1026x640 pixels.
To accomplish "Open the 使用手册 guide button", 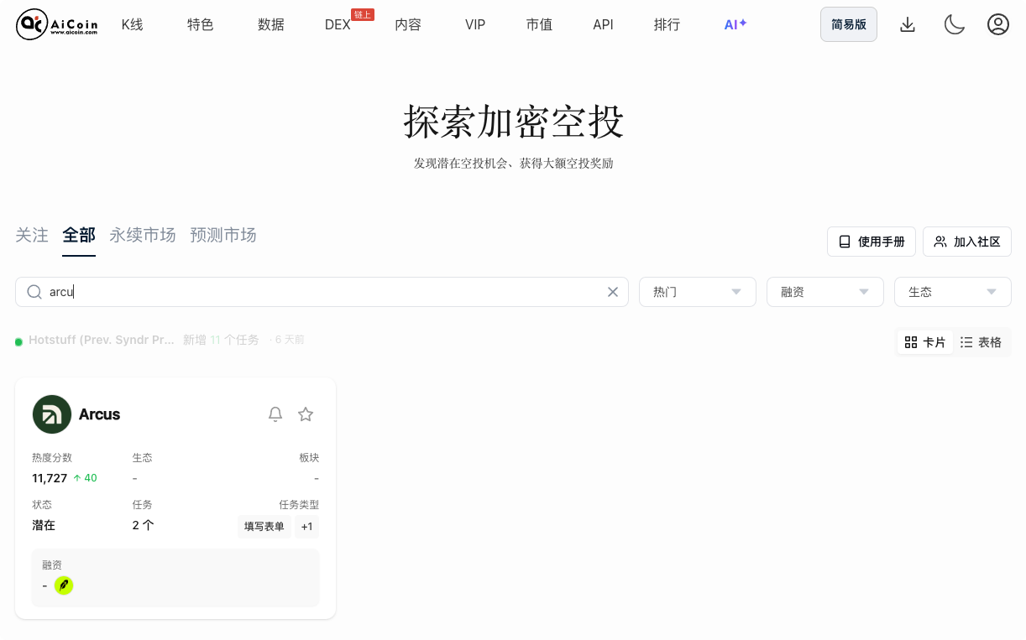I will [x=872, y=242].
